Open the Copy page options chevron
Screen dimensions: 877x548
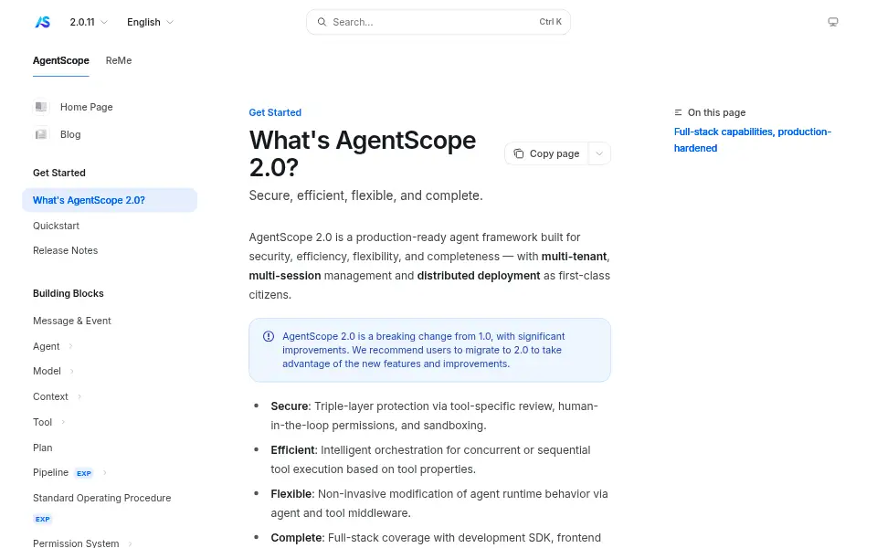pyautogui.click(x=599, y=153)
